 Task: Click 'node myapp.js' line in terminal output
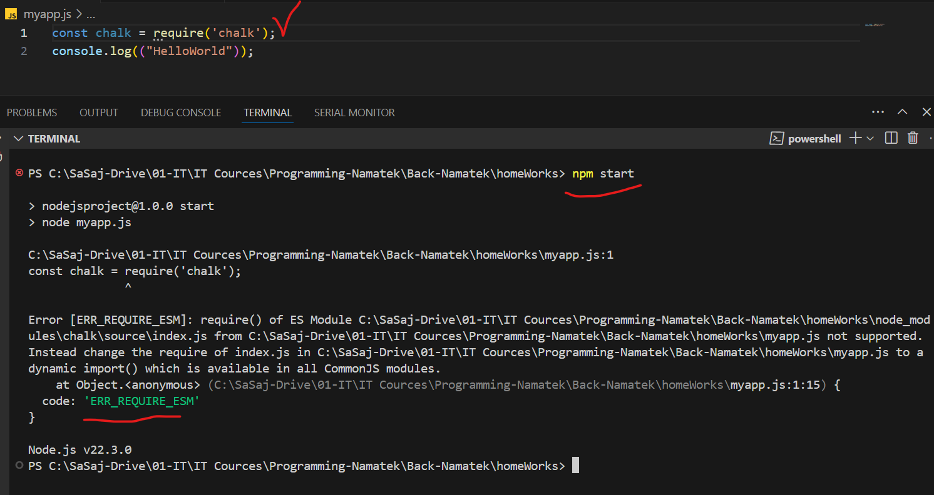pyautogui.click(x=86, y=222)
